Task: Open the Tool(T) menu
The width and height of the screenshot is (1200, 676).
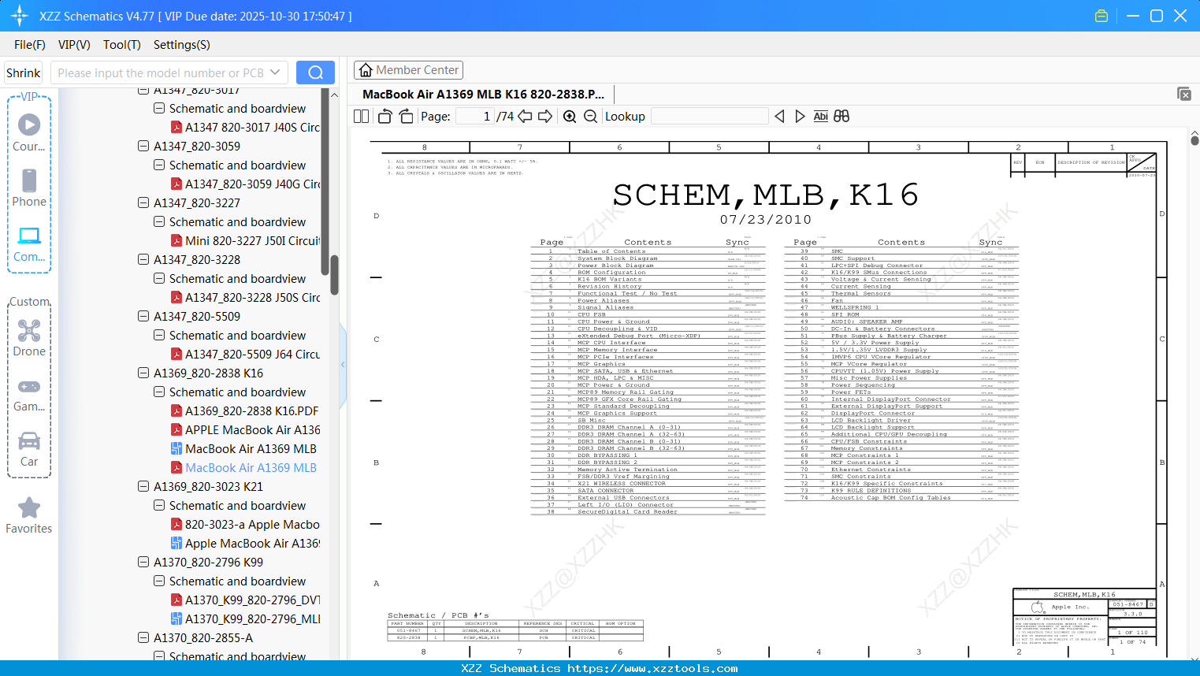Action: [122, 45]
